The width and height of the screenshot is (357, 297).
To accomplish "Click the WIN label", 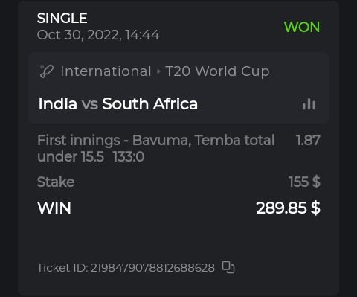I will (54, 208).
